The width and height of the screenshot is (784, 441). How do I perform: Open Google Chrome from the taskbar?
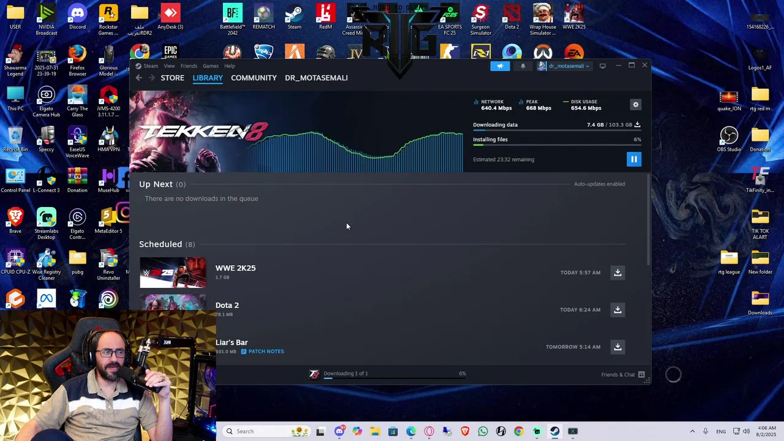point(519,431)
